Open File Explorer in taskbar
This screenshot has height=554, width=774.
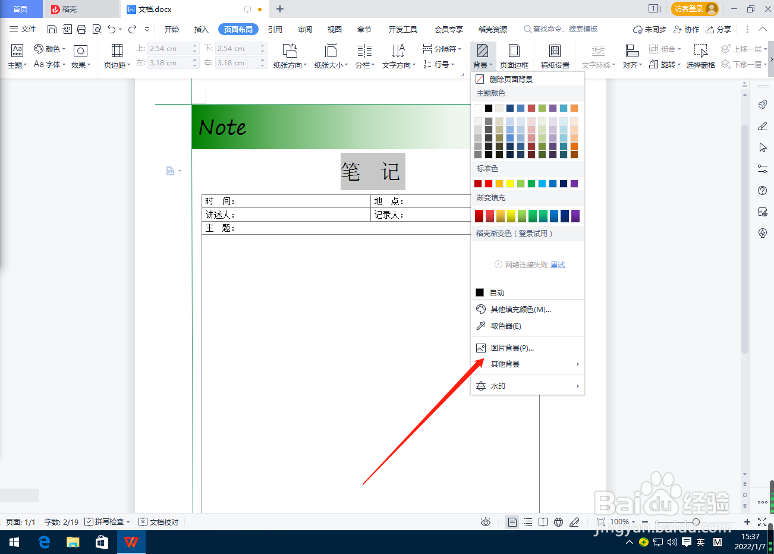click(x=73, y=542)
